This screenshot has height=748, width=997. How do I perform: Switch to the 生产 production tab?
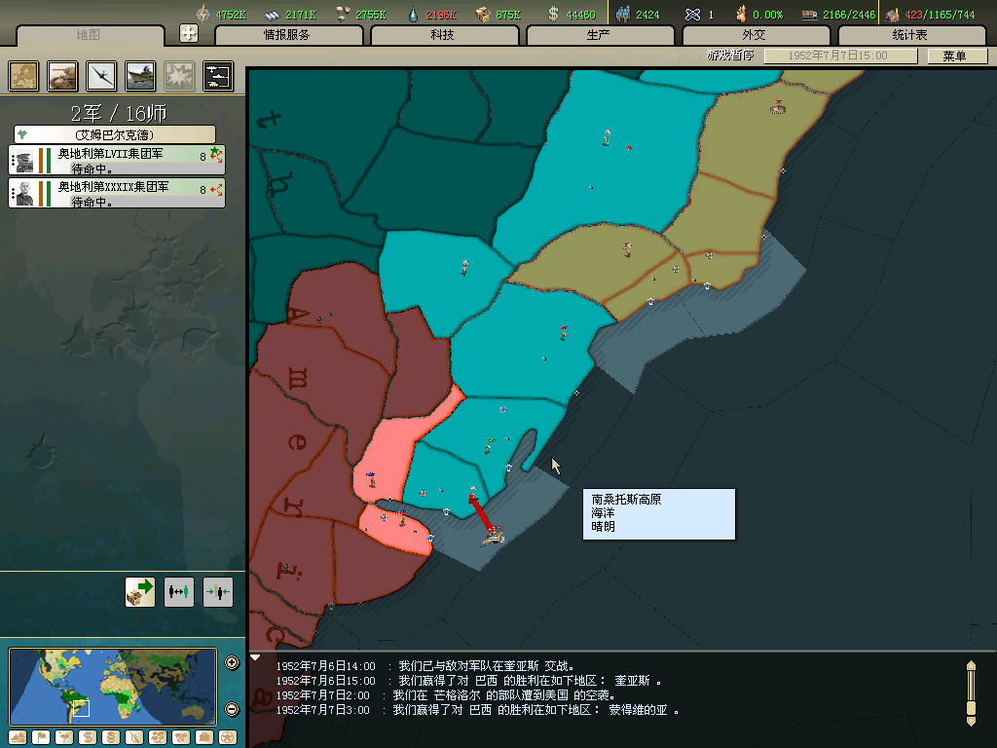click(599, 35)
